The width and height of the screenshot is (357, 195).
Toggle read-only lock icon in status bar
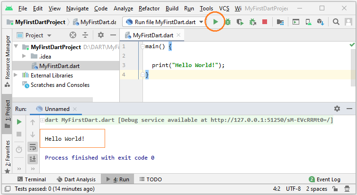point(335,189)
